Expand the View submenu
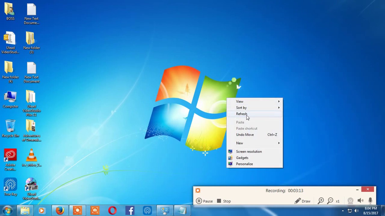Image resolution: width=385 pixels, height=216 pixels. pos(254,101)
